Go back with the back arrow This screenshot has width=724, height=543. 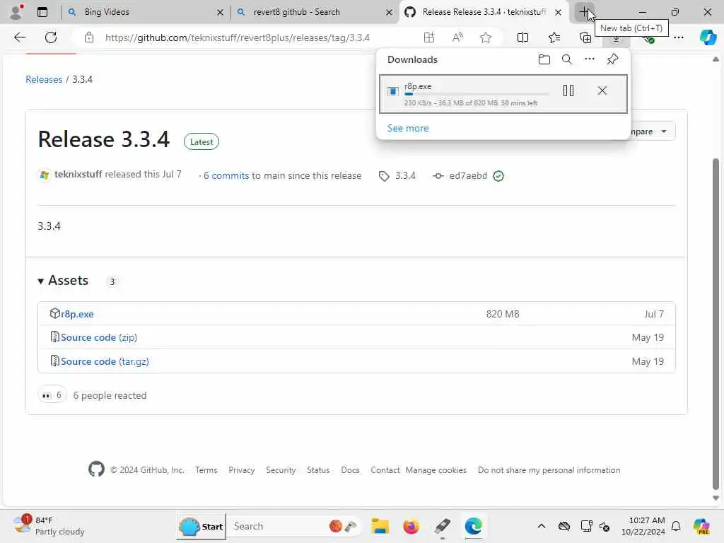tap(20, 37)
